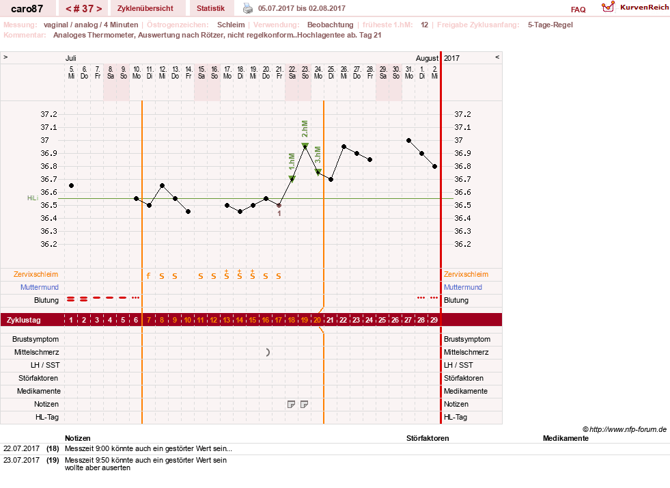Expand chart with left '>' arrow beside Juli
This screenshot has height=488, width=670.
[5, 57]
